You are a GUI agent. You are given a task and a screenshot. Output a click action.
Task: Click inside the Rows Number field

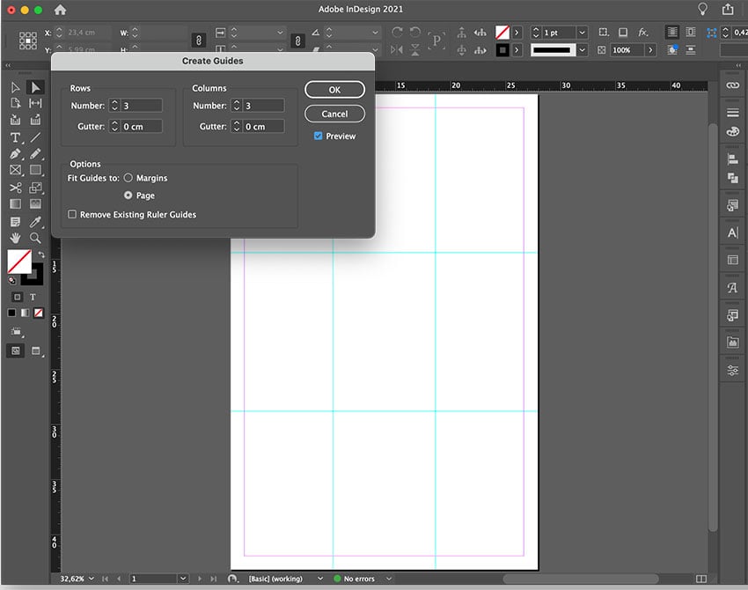pos(141,104)
